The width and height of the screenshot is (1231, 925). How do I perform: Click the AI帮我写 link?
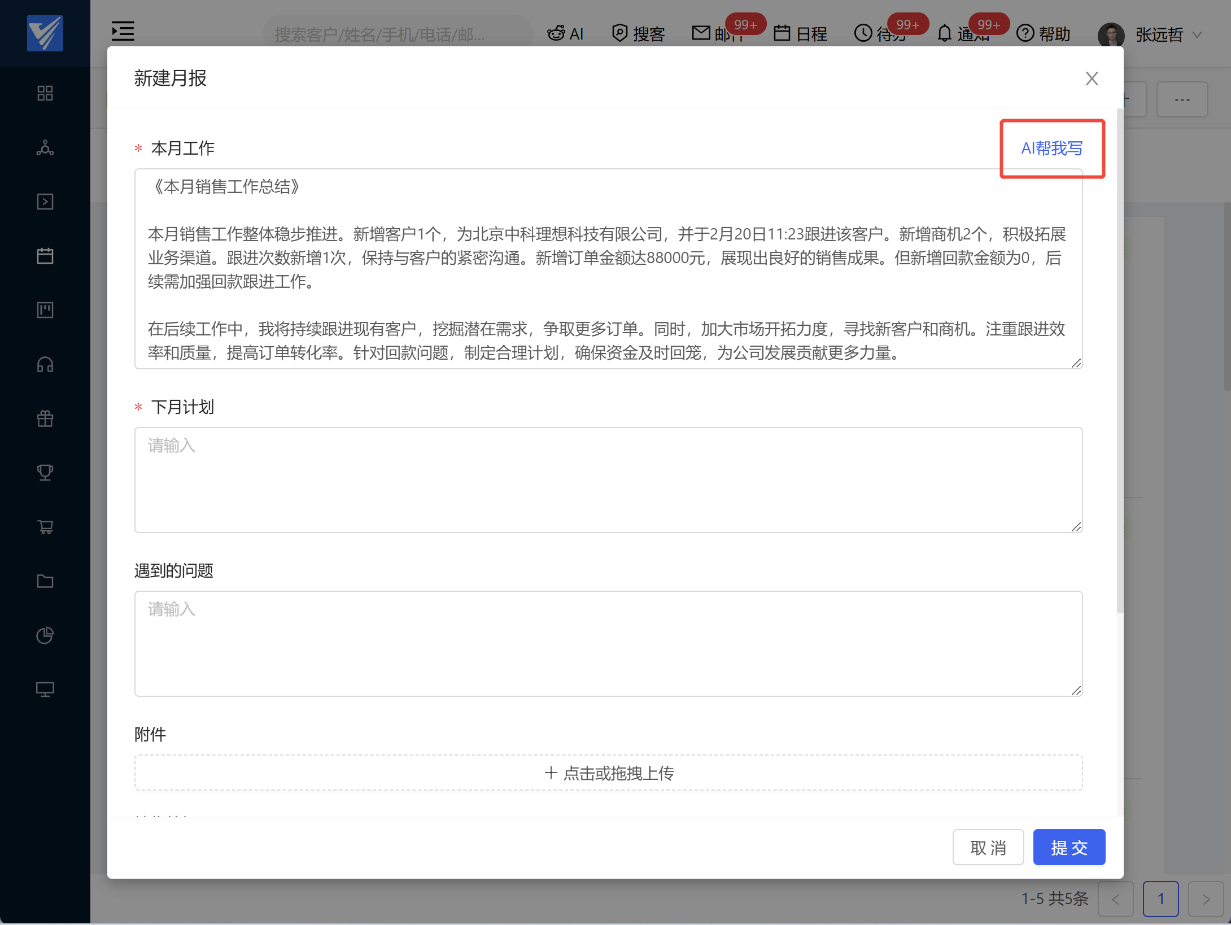1051,149
